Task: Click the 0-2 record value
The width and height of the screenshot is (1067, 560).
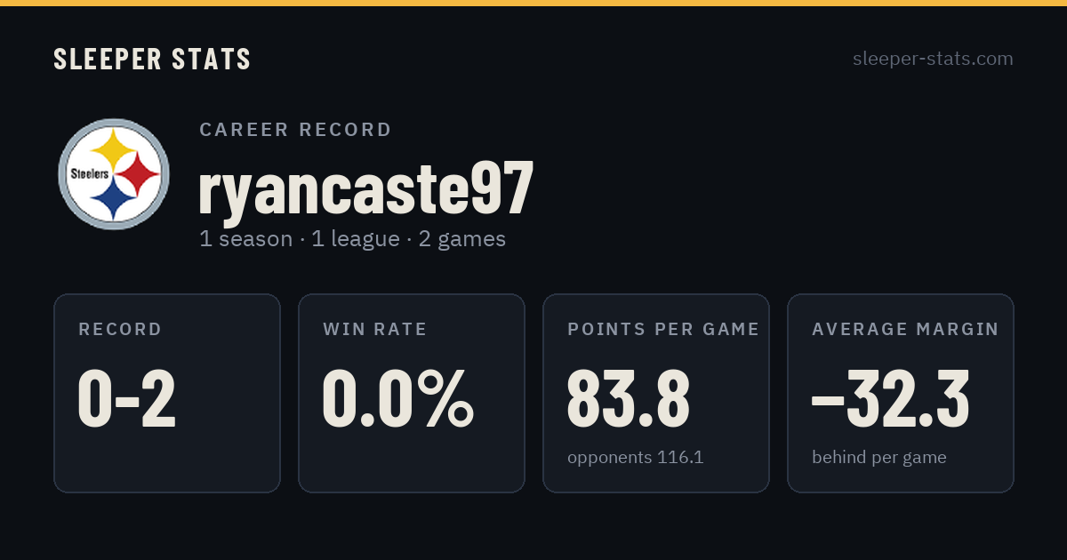Action: pos(127,398)
